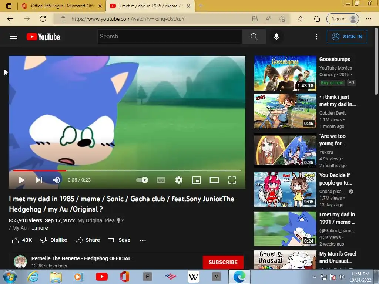Open the YouTube hamburger guide menu
Screen dimensions: 379x284
click(x=13, y=37)
